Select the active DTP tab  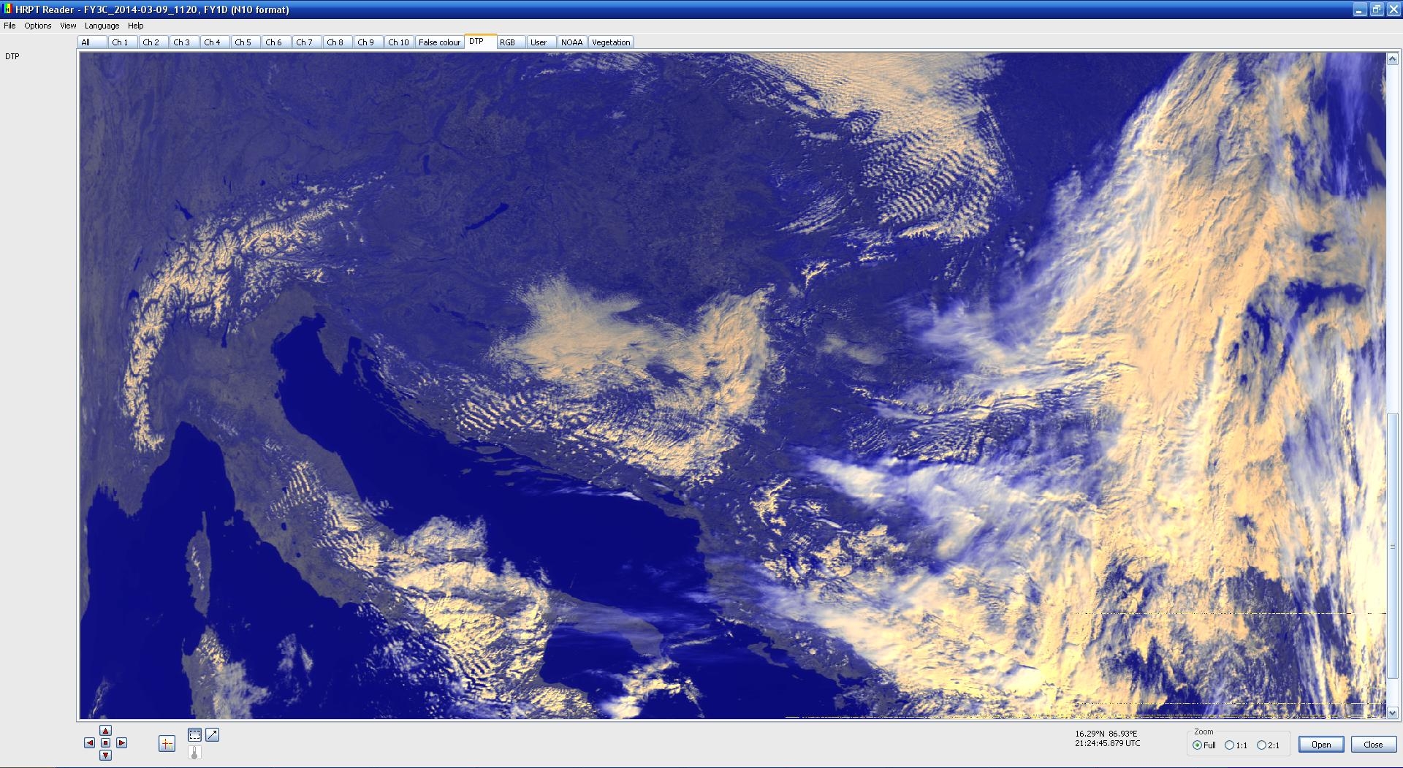click(x=480, y=42)
